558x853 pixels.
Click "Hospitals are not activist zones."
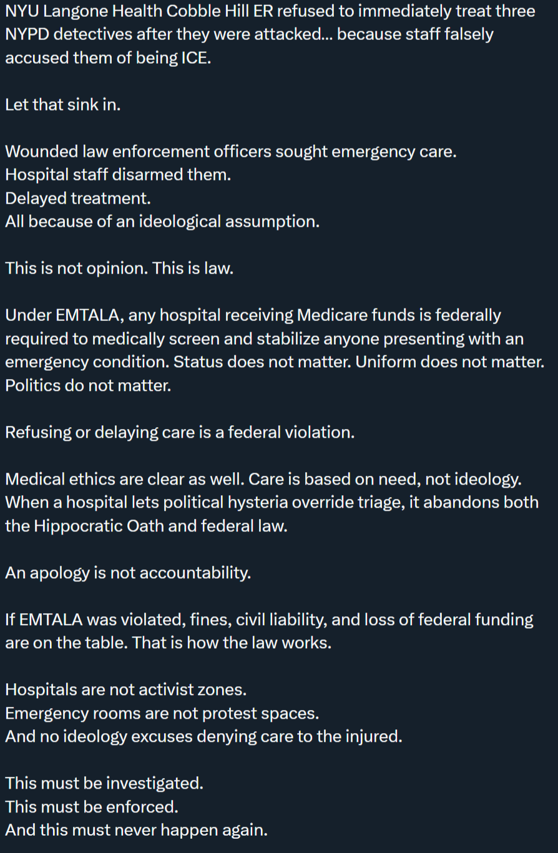tap(126, 689)
